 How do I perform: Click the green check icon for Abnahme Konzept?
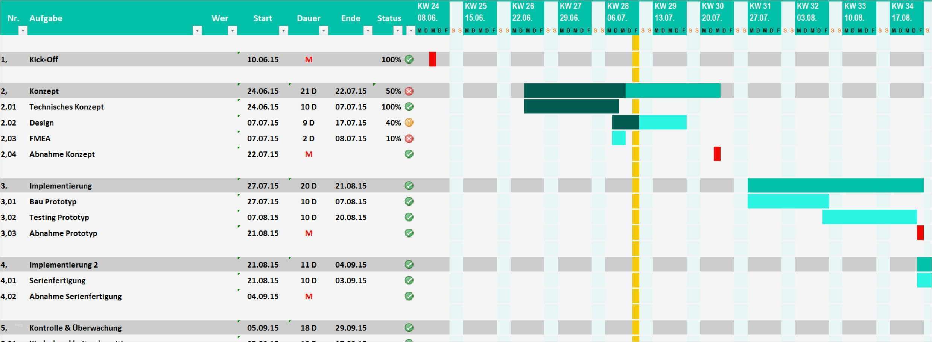(409, 154)
